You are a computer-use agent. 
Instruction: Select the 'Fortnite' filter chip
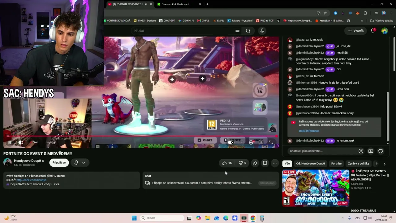(x=336, y=164)
